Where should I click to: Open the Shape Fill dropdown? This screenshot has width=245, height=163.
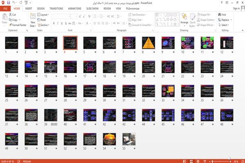tap(204, 15)
